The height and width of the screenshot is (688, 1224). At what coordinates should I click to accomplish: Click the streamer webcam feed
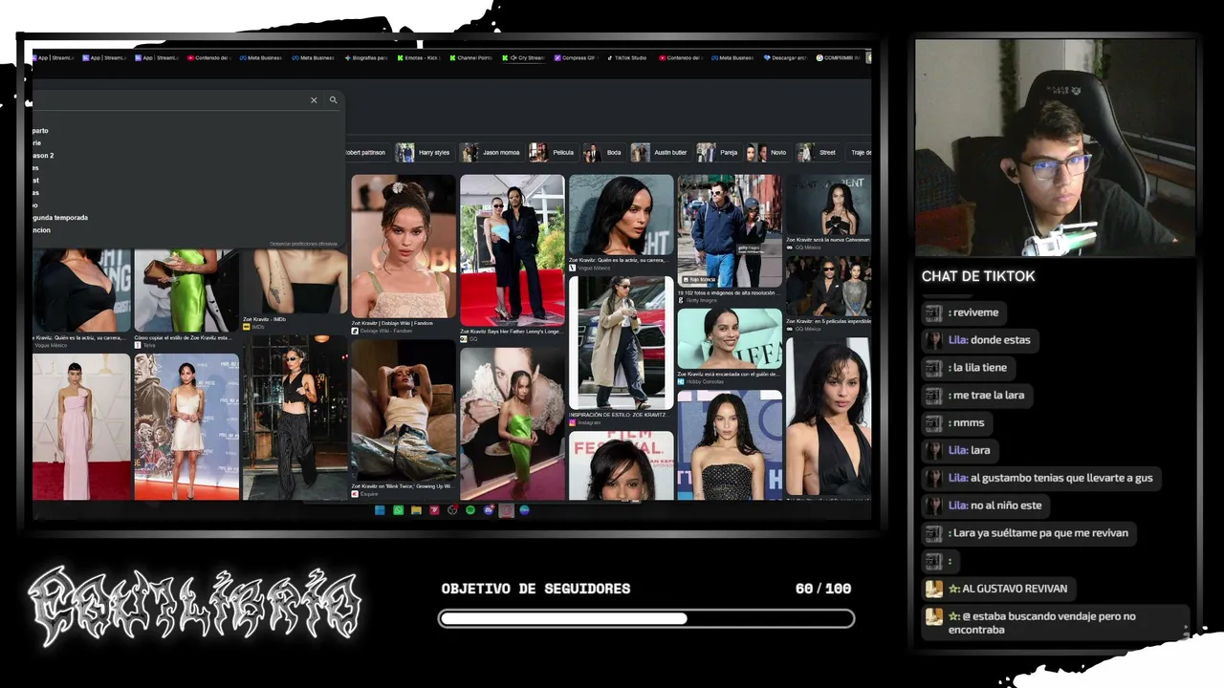click(x=1055, y=147)
